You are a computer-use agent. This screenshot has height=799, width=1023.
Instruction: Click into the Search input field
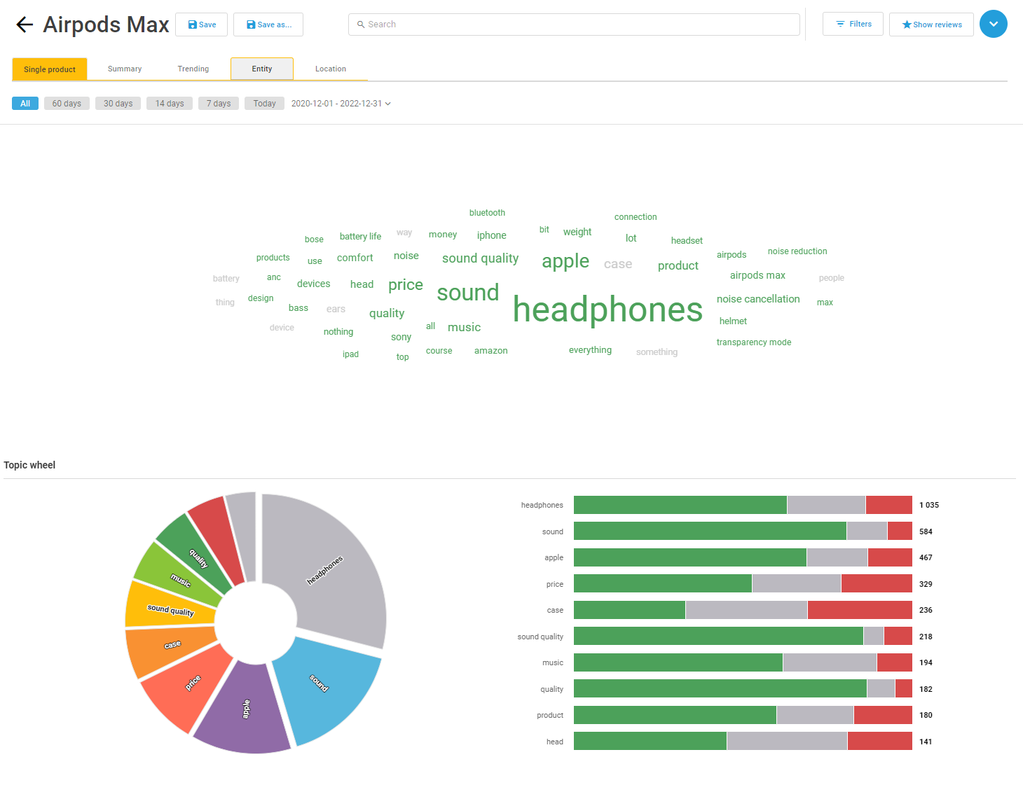point(574,25)
